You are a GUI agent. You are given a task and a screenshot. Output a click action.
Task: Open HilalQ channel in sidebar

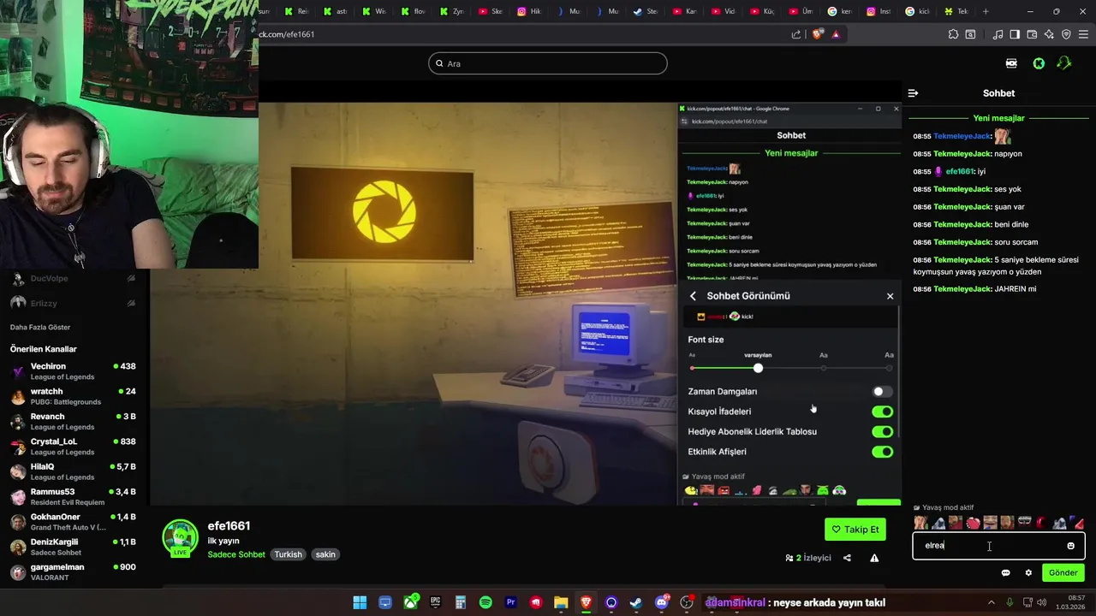click(74, 471)
